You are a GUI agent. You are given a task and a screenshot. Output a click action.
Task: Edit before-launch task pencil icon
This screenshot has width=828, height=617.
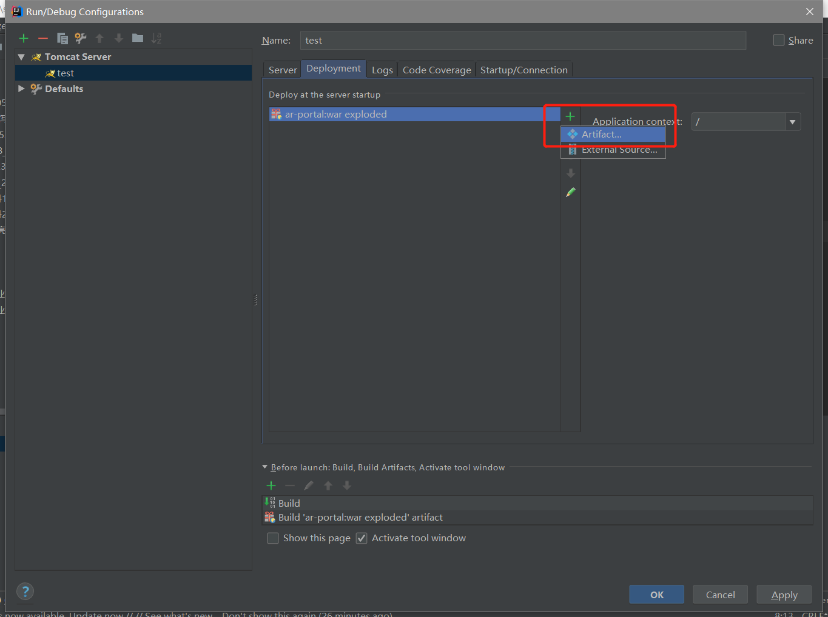(x=309, y=485)
